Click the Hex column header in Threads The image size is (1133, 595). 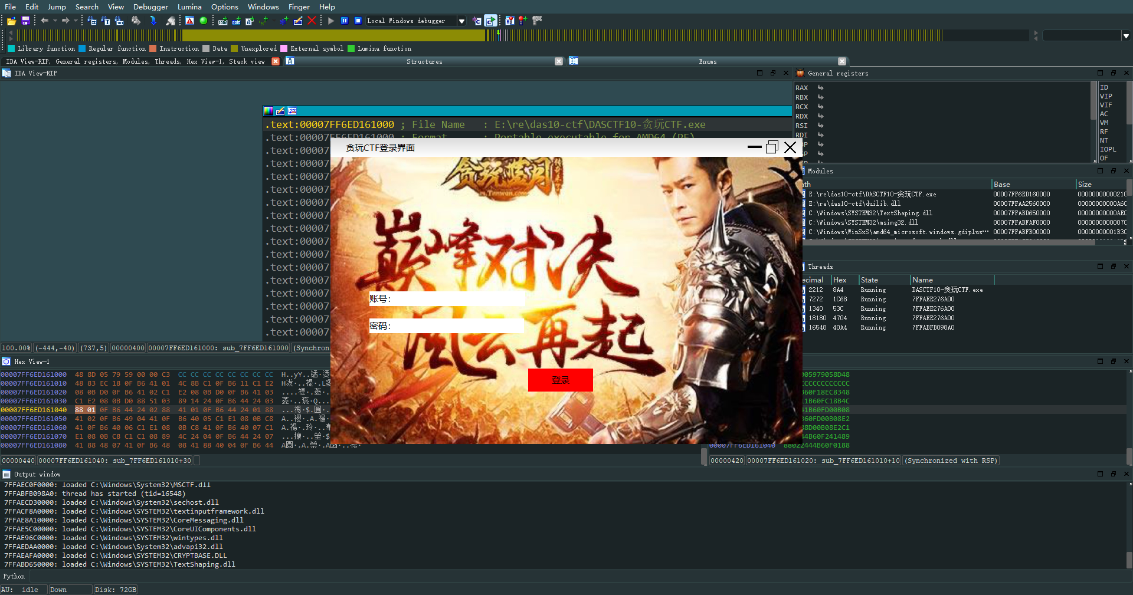[844, 280]
